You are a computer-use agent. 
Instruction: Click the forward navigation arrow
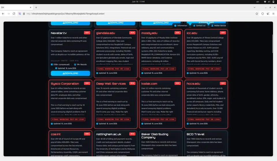point(8,14)
